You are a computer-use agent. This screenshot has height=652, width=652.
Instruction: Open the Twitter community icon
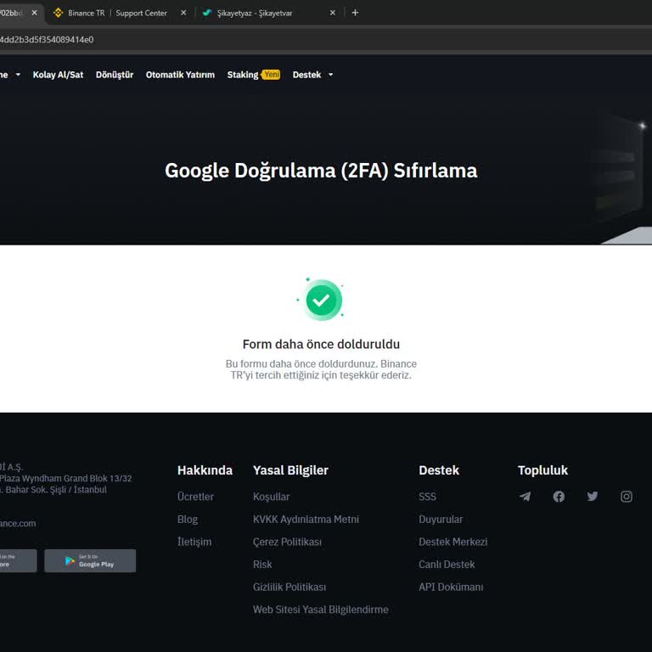[x=592, y=496]
